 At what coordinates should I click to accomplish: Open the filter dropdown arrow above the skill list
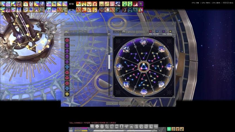[x=109, y=35]
